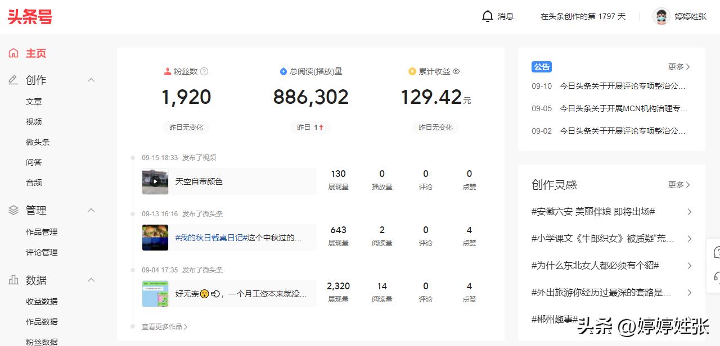720x346 pixels.
Task: Click the 数据 bar chart icon
Action: (13, 280)
